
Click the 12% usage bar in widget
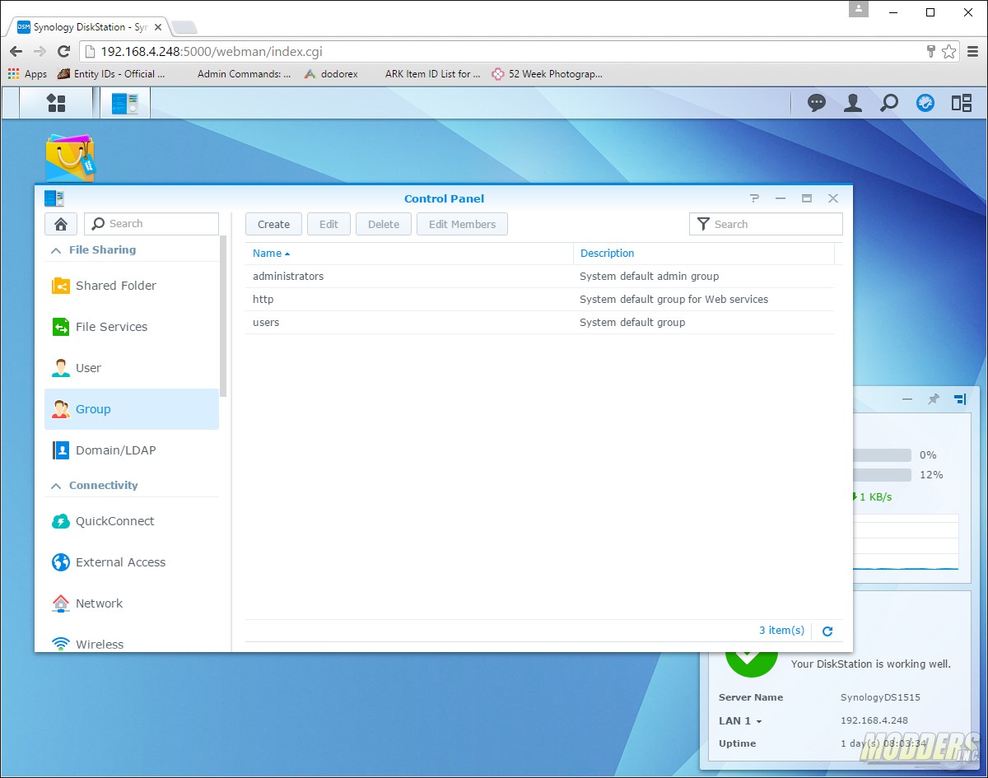pos(882,475)
